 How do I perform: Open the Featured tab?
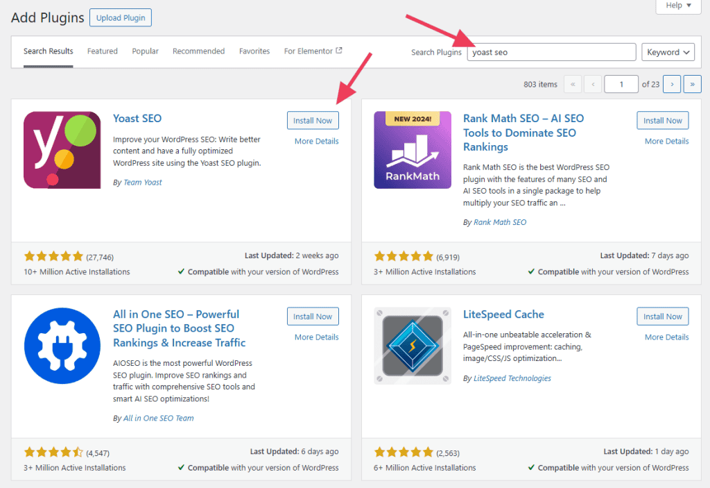point(103,51)
